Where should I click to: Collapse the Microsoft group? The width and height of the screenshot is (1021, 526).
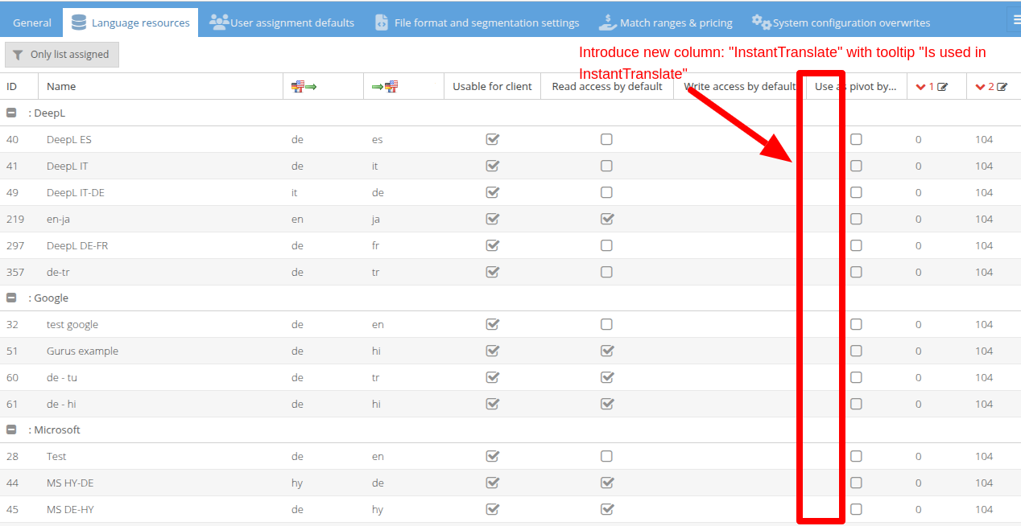click(x=12, y=429)
